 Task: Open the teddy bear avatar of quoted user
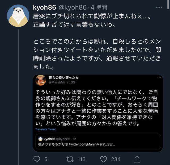click(41, 80)
